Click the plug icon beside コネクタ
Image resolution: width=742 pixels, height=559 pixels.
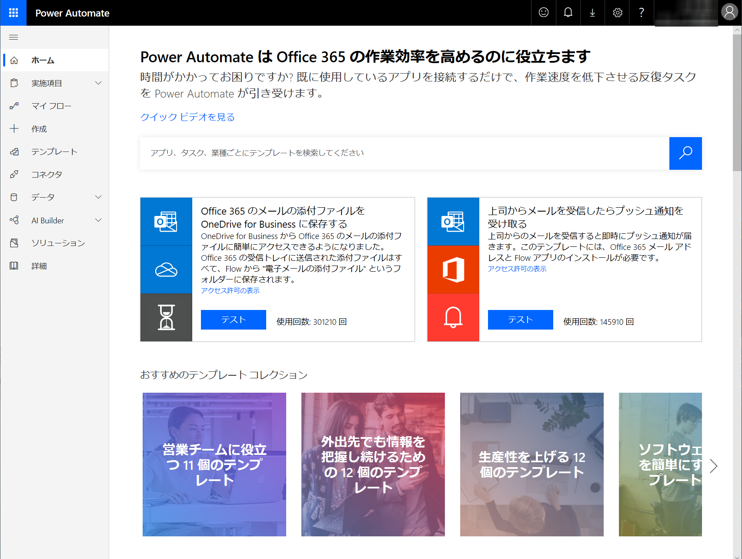14,174
